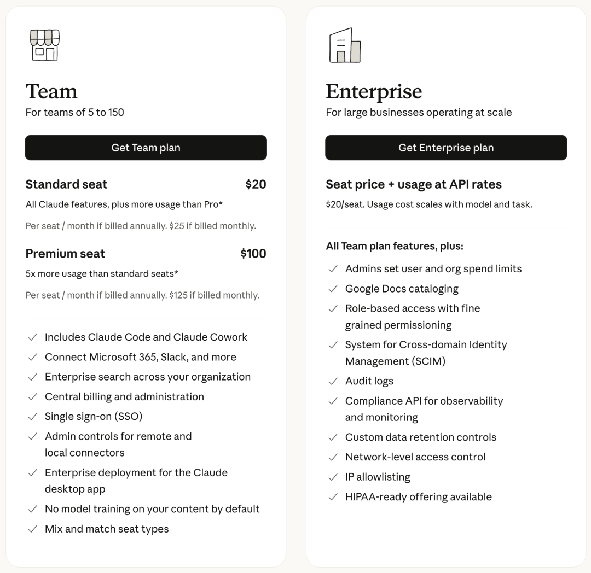Click the Enterprise plan title

(374, 92)
